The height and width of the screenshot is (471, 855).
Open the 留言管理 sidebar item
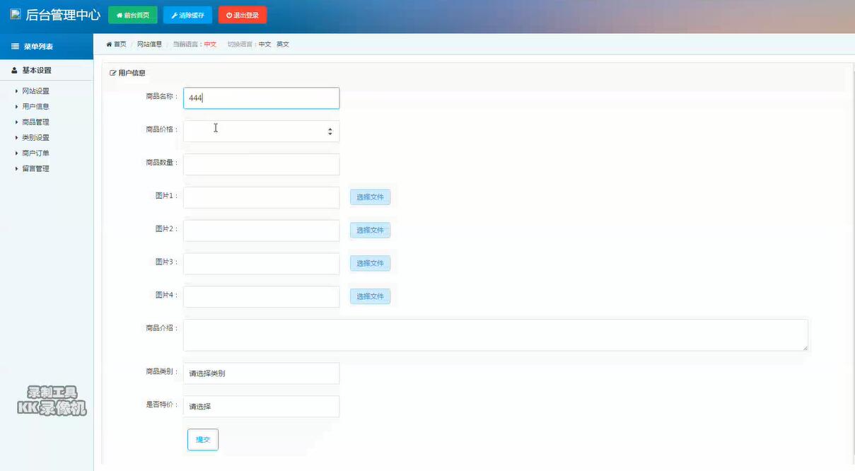pos(35,169)
